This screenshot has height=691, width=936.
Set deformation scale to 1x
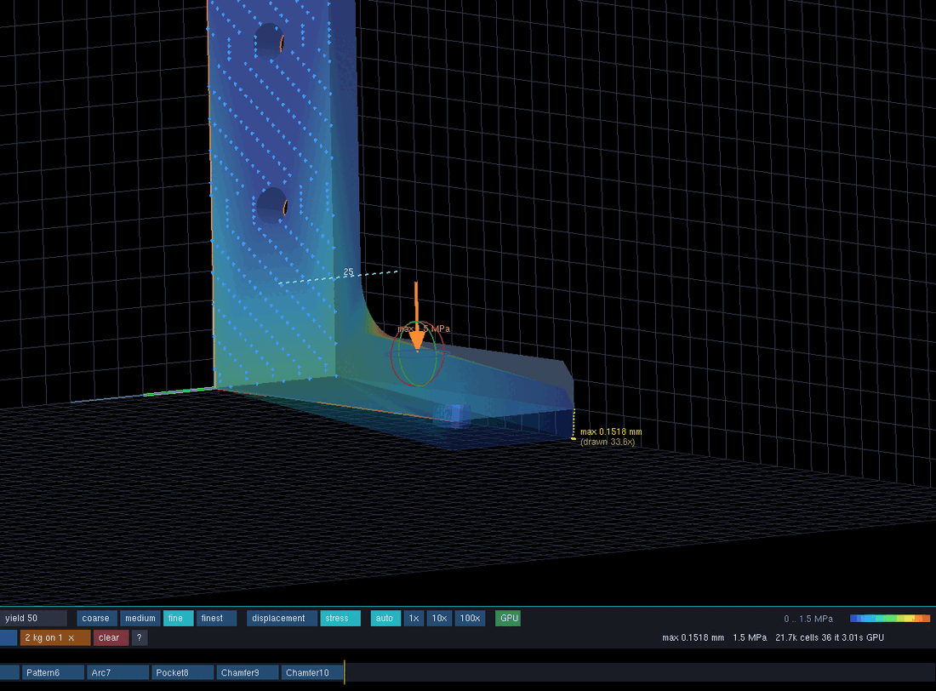pyautogui.click(x=414, y=618)
